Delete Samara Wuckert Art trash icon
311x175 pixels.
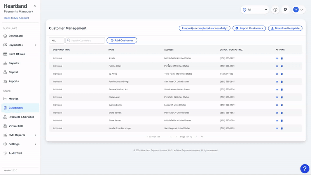click(x=281, y=89)
